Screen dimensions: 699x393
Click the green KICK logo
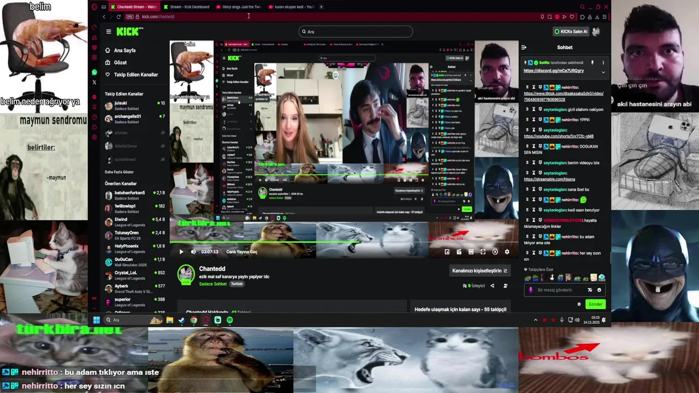[x=127, y=32]
